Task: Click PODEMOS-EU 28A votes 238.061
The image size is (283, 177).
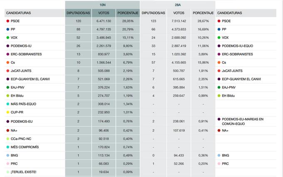Action: click(x=179, y=121)
